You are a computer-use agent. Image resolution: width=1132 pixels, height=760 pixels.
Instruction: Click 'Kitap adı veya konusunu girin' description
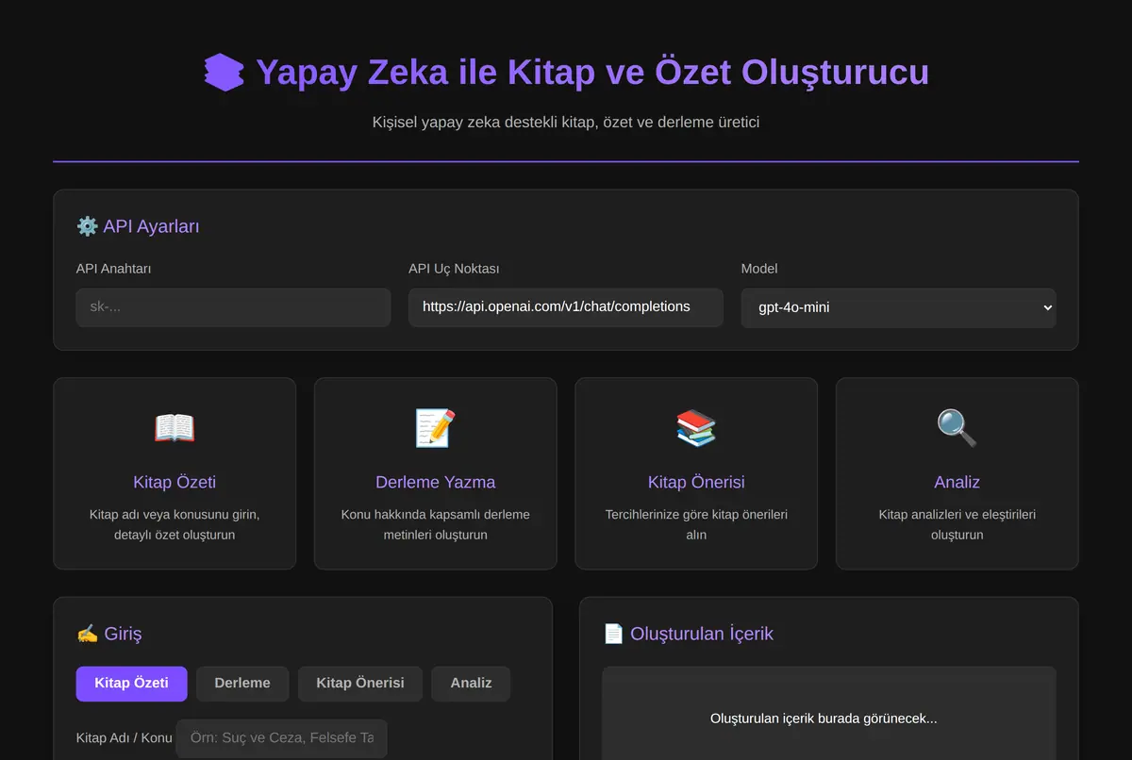pyautogui.click(x=175, y=525)
